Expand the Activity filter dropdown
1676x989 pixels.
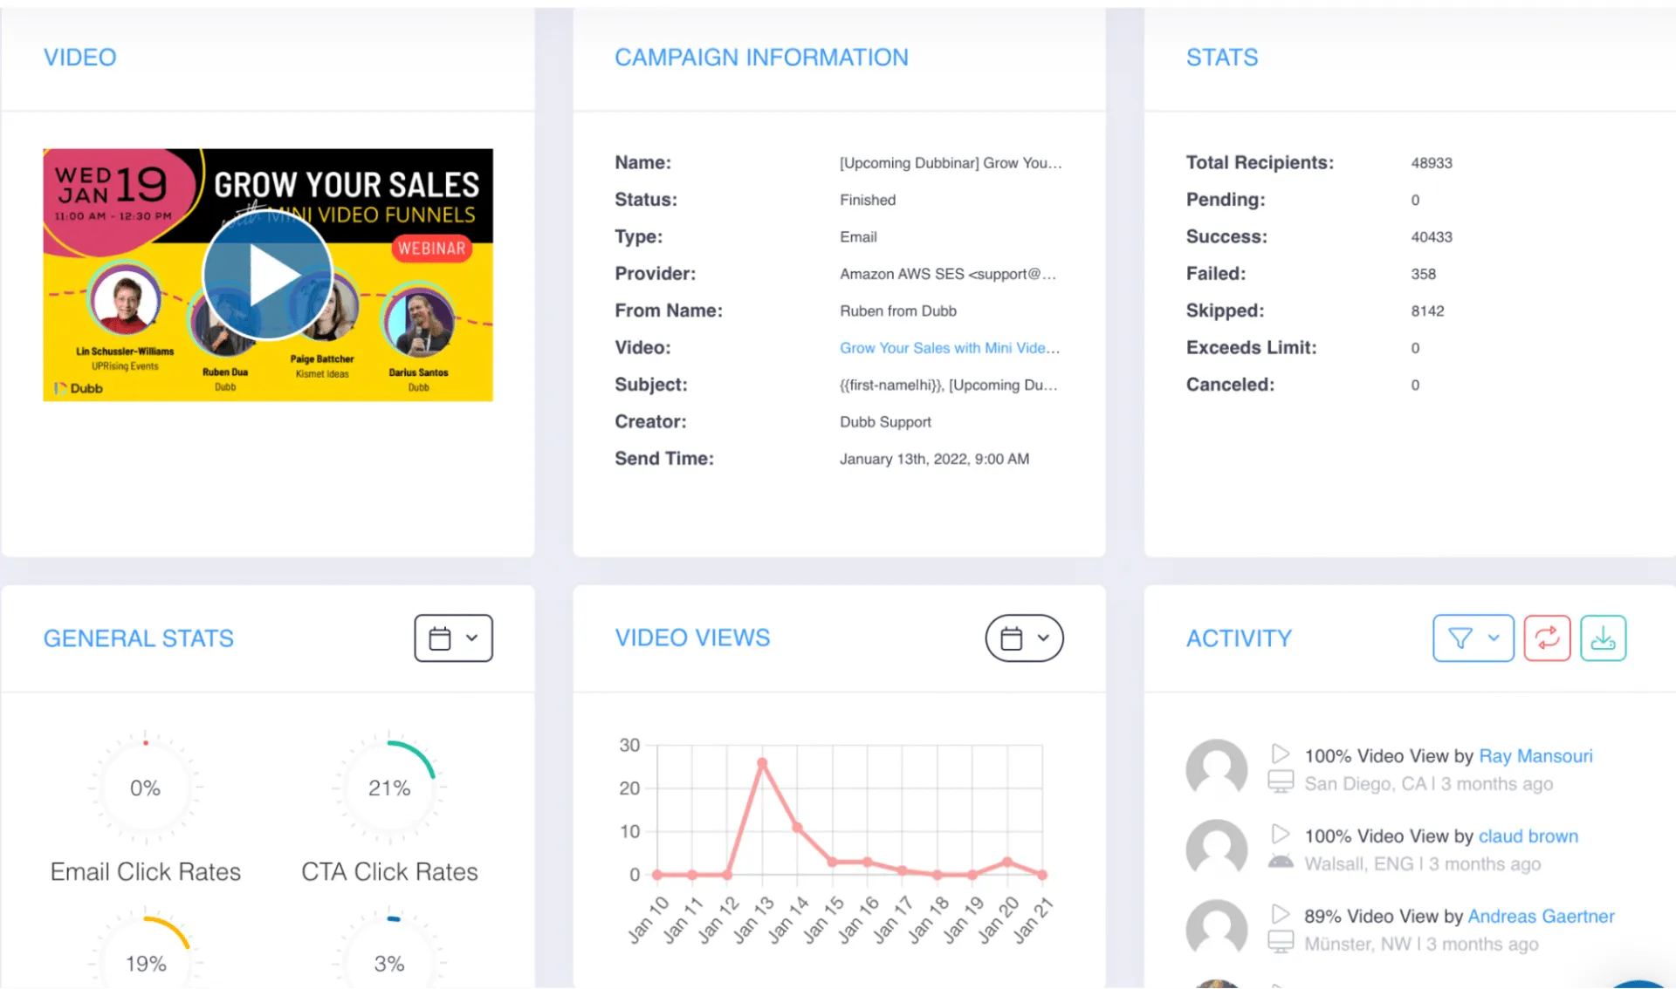1473,638
